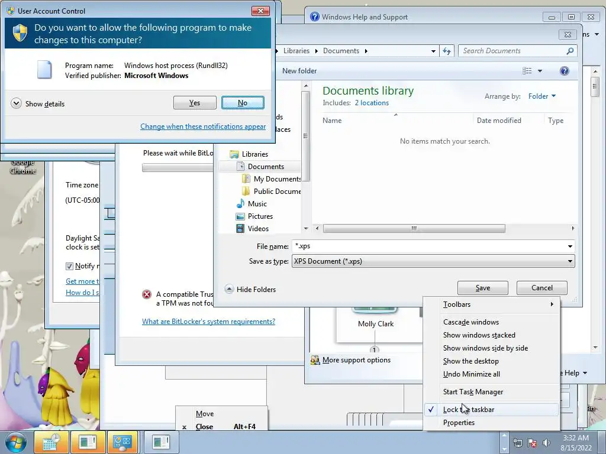606x454 pixels.
Task: Click the network tray icon
Action: pos(517,443)
